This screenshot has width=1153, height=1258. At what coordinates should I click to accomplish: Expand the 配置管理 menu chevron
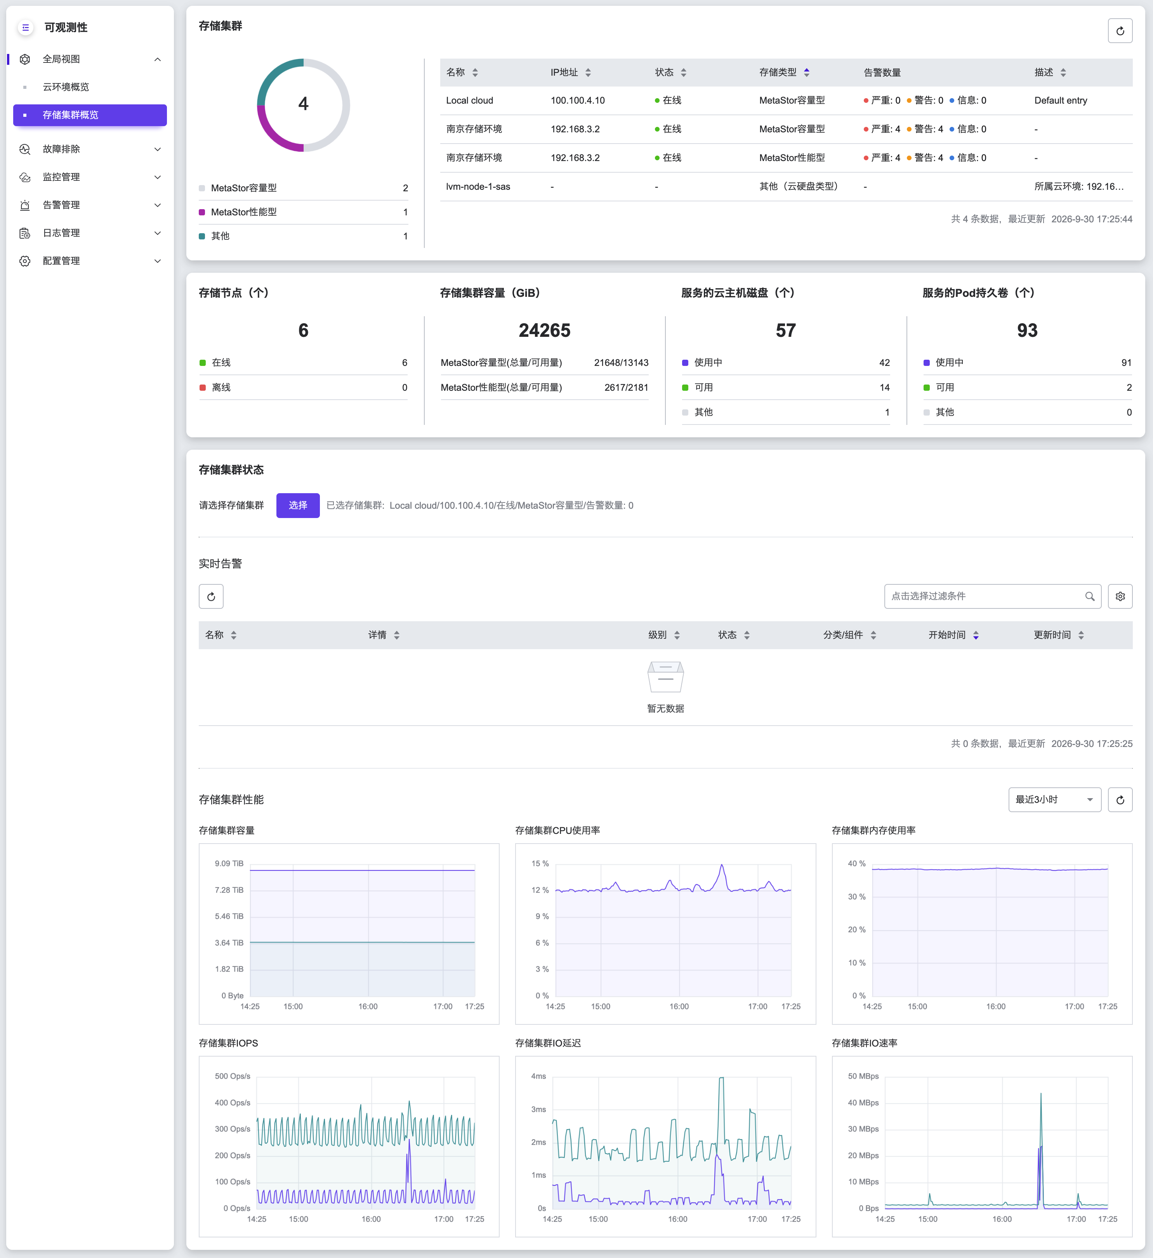pyautogui.click(x=157, y=261)
